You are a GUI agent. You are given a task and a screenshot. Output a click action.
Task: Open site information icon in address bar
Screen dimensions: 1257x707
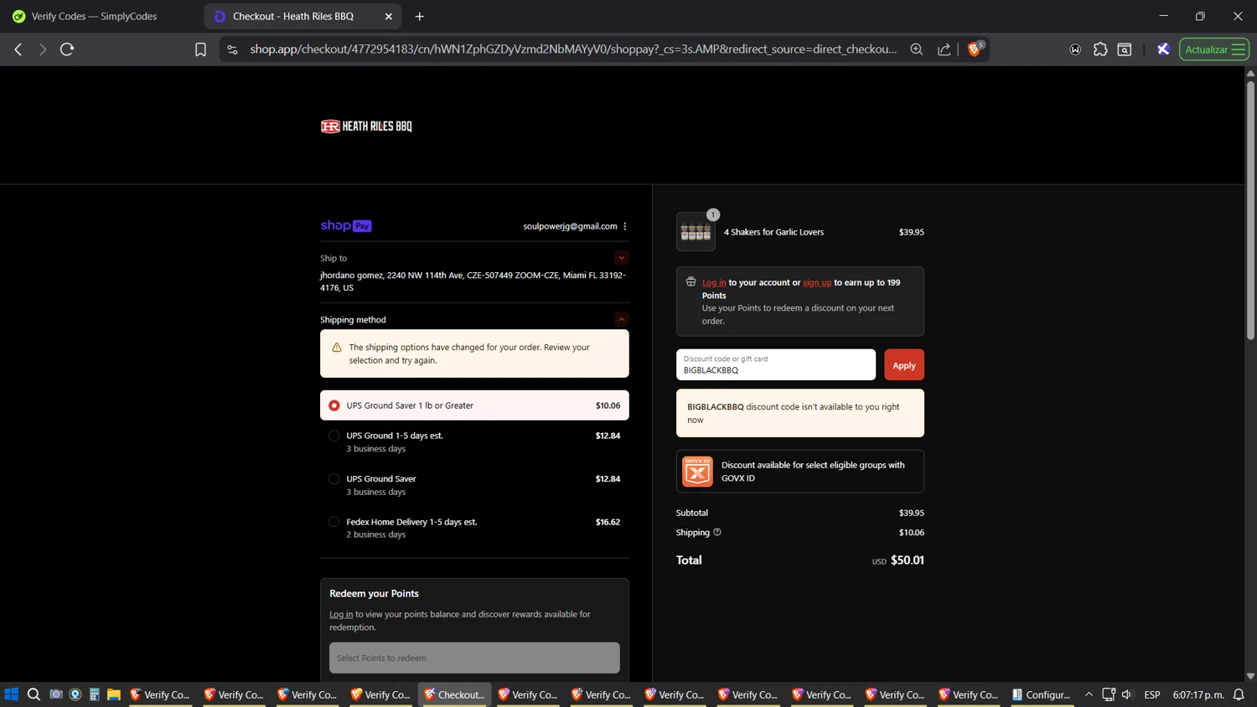(232, 49)
